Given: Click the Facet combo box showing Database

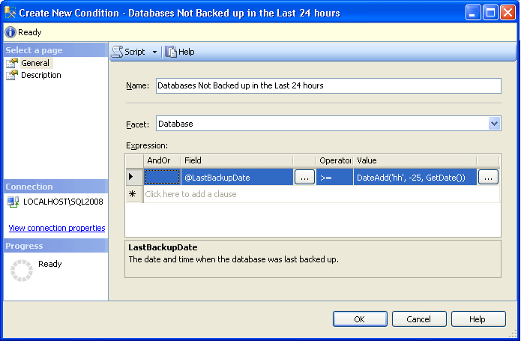Looking at the screenshot, I should [x=328, y=124].
